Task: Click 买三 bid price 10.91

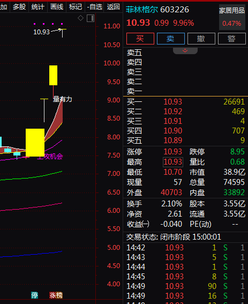Action: click(x=173, y=121)
